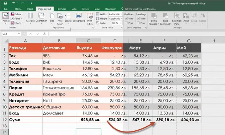
Task: Click the total cell 528,58 лв.
Action: click(89, 120)
